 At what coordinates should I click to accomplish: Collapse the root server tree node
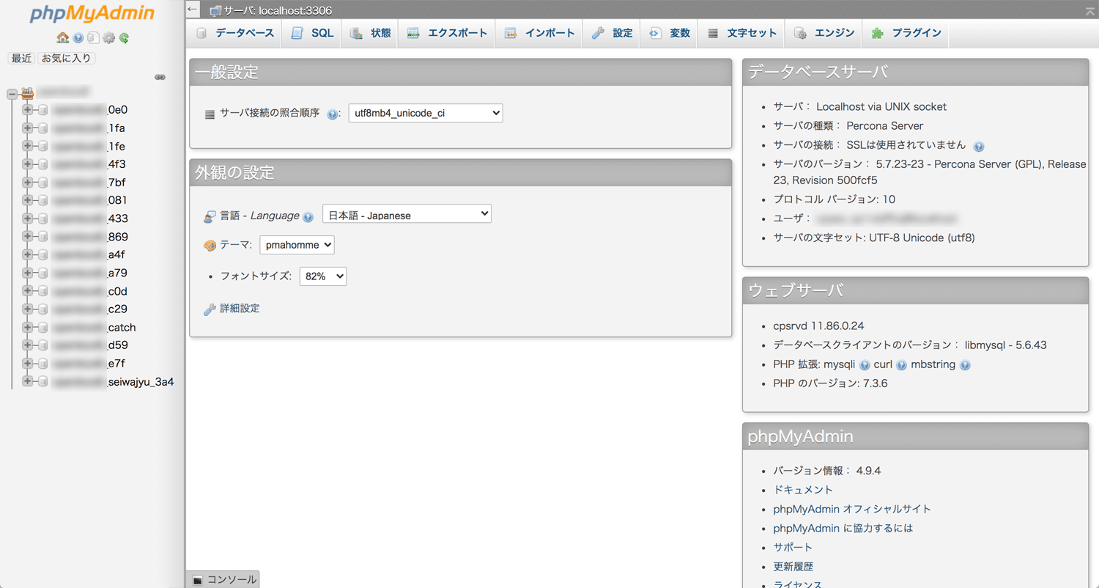(x=12, y=94)
